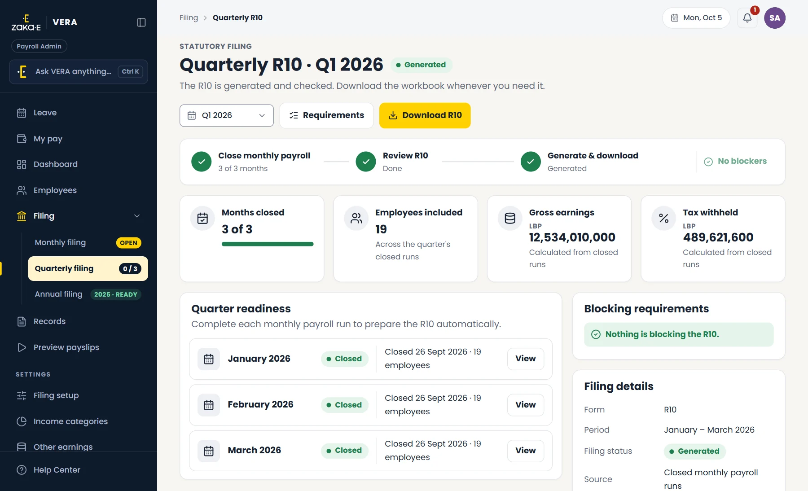The height and width of the screenshot is (491, 808).
Task: Click the Generated status badge beside the title
Action: pos(421,65)
